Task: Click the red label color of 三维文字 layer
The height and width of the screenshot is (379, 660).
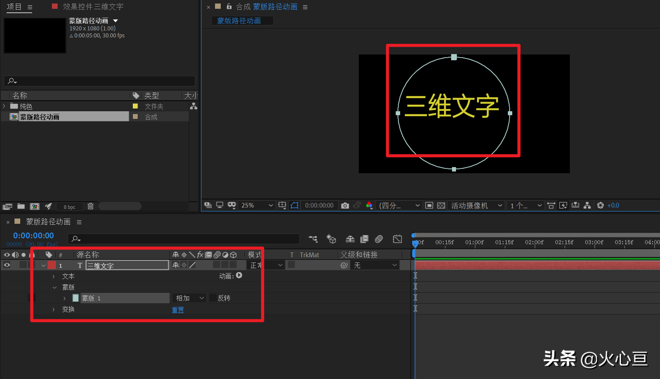Action: [52, 265]
